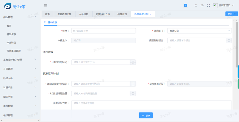Open the 年度 year picker

pos(103,31)
